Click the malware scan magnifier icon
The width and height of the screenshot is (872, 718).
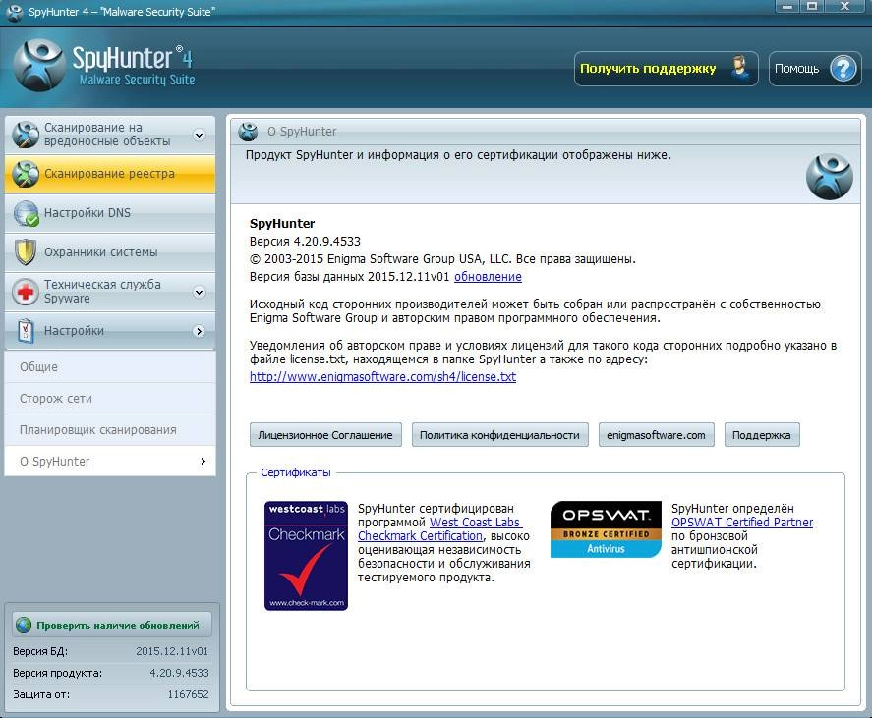tap(26, 135)
